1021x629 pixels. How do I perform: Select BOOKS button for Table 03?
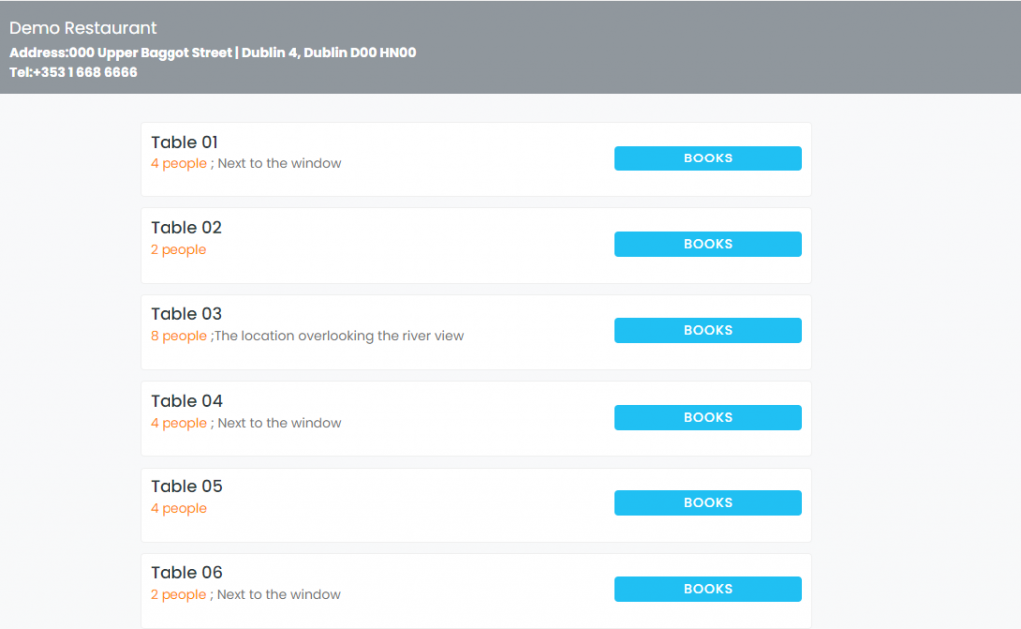pos(708,330)
